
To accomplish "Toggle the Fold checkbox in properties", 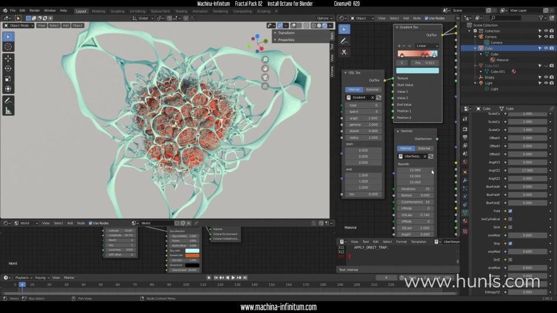I will [x=510, y=211].
